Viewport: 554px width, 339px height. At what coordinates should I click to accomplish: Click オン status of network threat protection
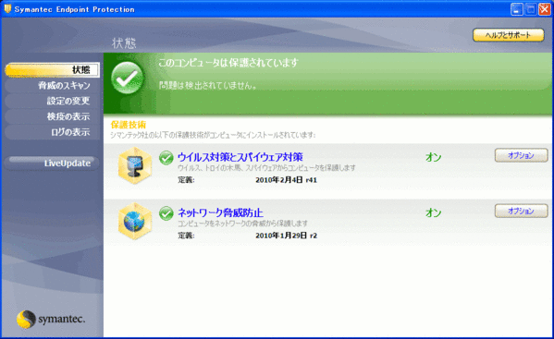433,212
